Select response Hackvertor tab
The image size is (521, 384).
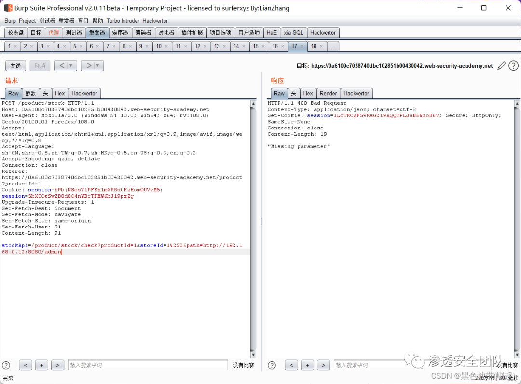click(356, 93)
